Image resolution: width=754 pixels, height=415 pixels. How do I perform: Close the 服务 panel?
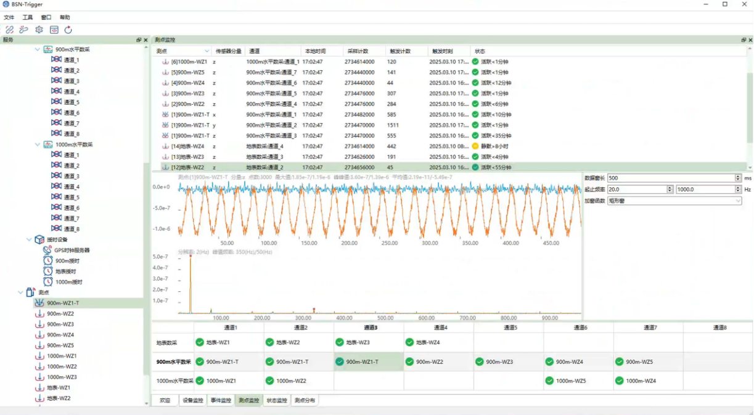click(145, 40)
